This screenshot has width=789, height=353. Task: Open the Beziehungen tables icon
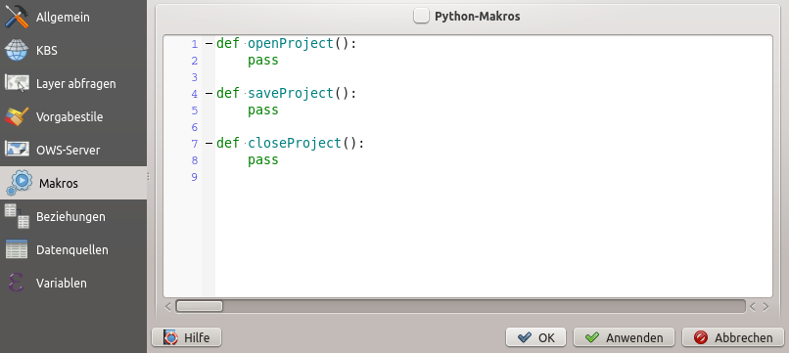pos(17,216)
